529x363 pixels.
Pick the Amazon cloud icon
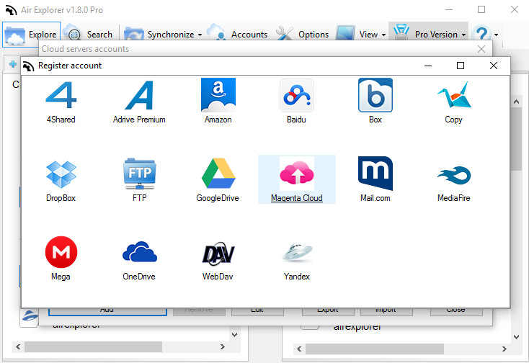click(218, 95)
